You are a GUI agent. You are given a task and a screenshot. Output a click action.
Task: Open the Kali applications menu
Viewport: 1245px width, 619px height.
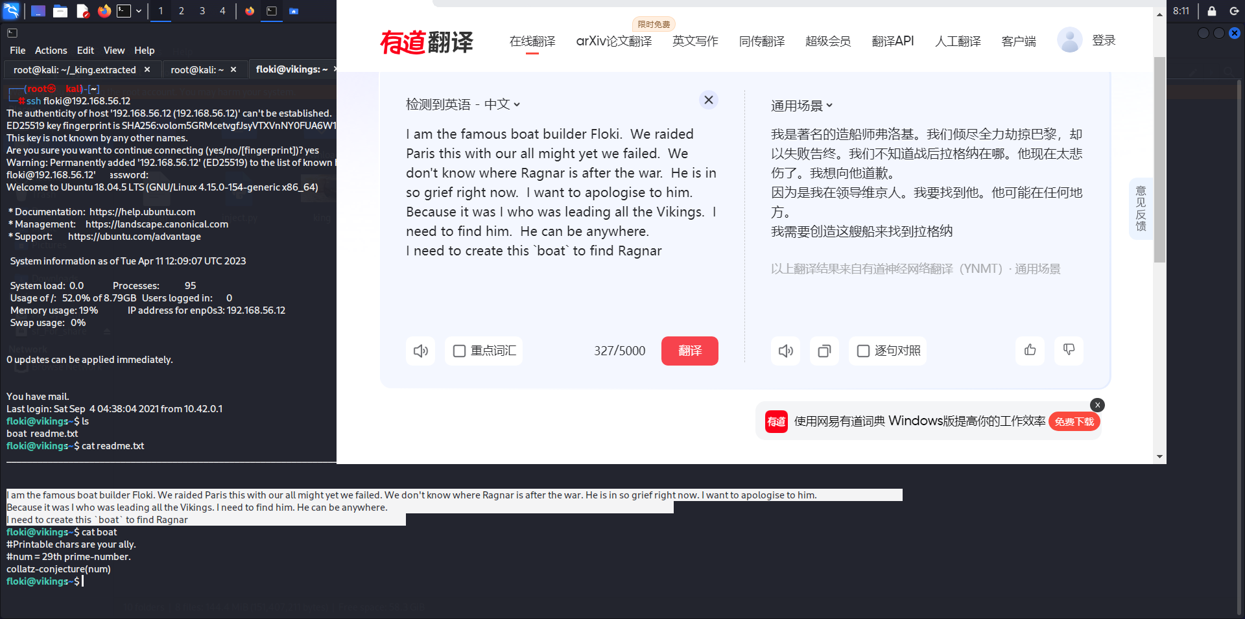coord(11,10)
